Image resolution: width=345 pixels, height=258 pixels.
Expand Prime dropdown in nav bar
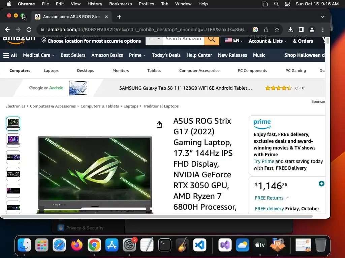coord(137,55)
